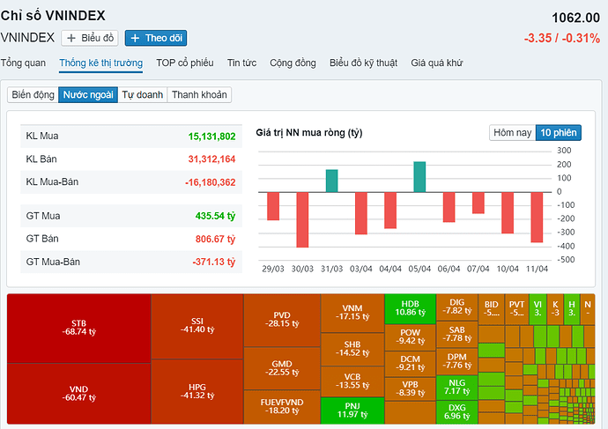
Task: Click the Theo dõi follow button
Action: pyautogui.click(x=156, y=38)
